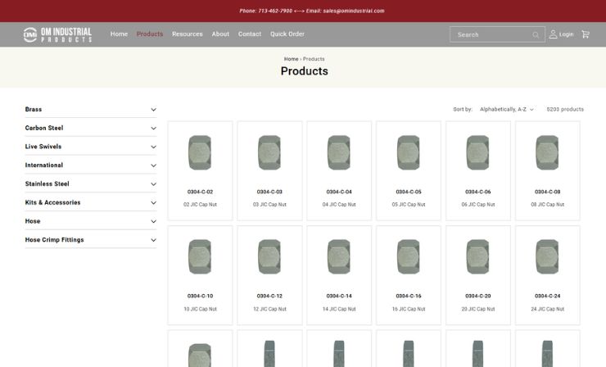Click the Login user icon

coord(553,34)
